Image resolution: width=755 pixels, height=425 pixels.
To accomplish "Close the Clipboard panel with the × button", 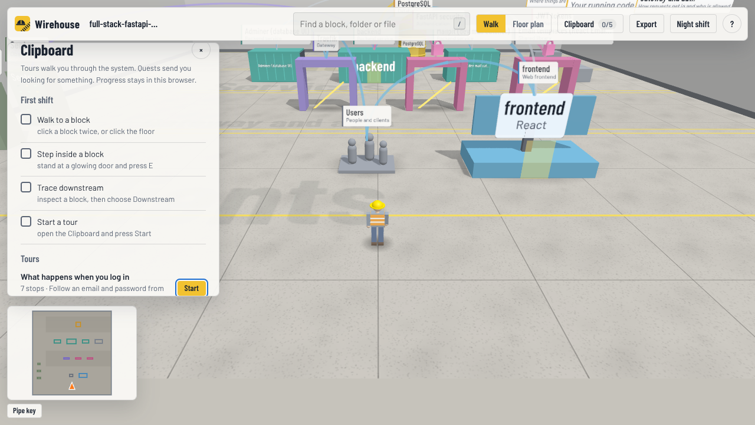I will click(x=201, y=50).
